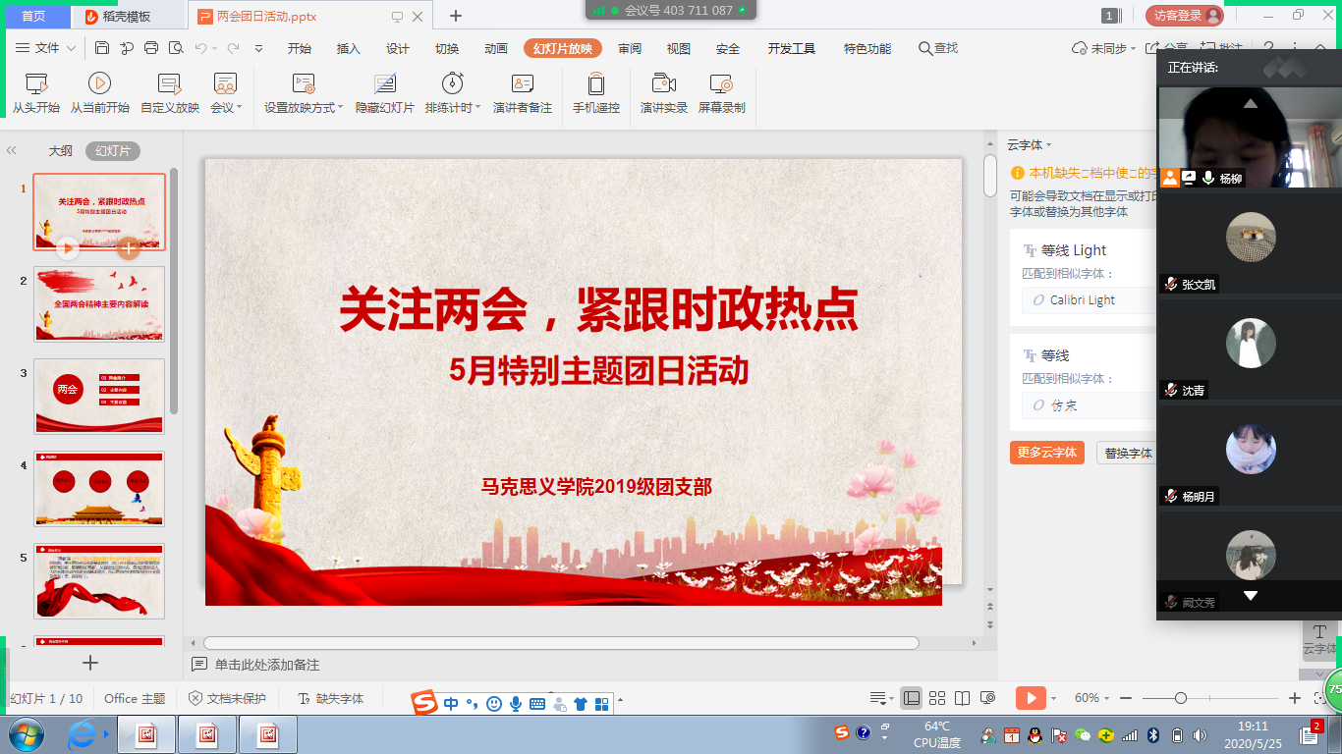
Task: Click the zoom slider handle
Action: [x=1181, y=698]
